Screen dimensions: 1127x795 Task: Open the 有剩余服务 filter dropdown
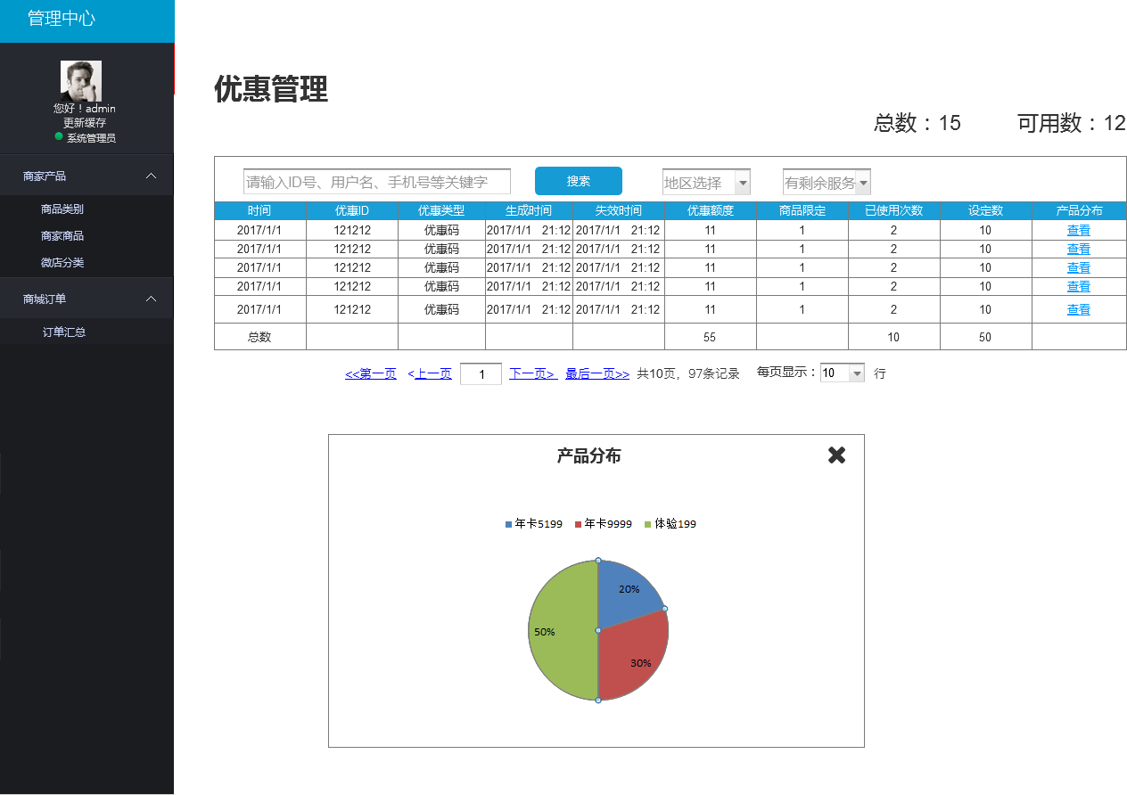point(863,183)
